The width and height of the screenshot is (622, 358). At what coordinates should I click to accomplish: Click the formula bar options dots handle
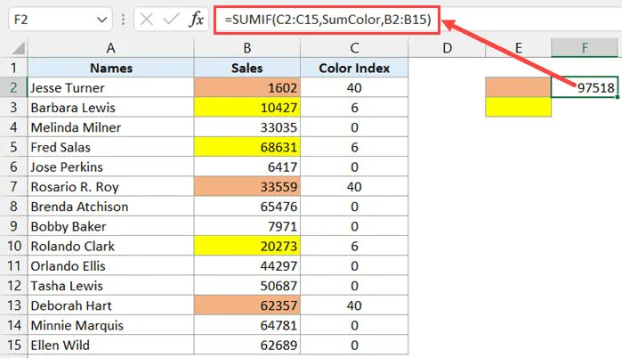[x=123, y=20]
